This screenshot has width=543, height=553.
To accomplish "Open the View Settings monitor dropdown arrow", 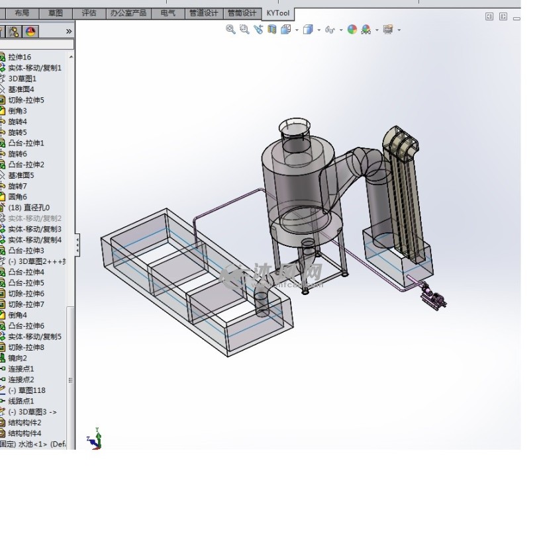I will coord(399,30).
